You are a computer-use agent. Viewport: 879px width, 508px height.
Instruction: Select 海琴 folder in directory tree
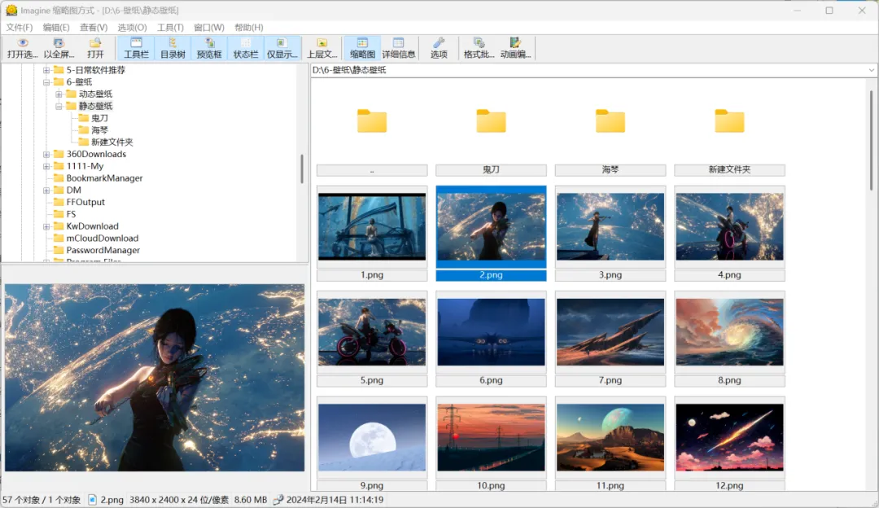pyautogui.click(x=99, y=130)
